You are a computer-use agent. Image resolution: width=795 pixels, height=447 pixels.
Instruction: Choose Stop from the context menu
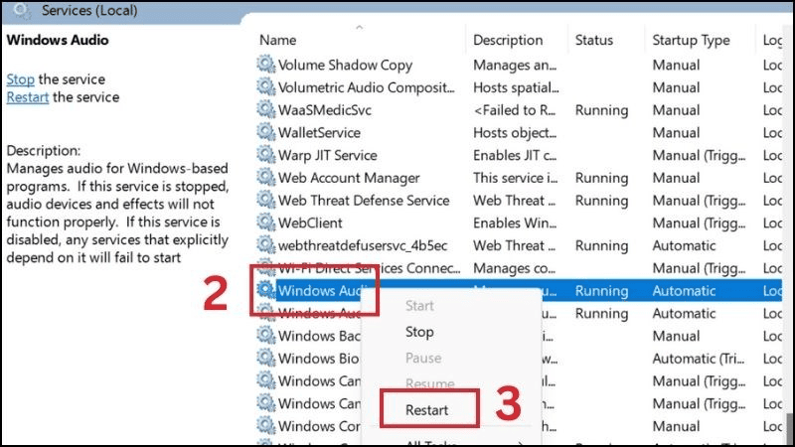click(419, 332)
